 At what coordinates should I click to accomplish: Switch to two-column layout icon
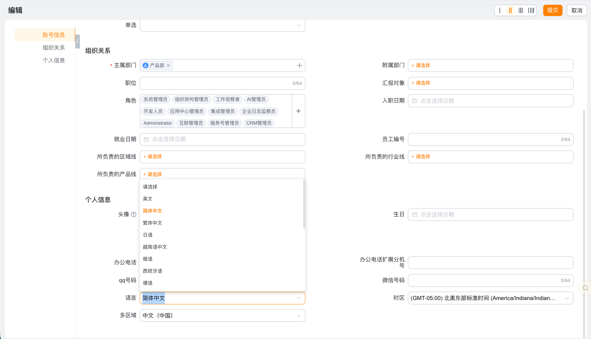click(x=510, y=11)
